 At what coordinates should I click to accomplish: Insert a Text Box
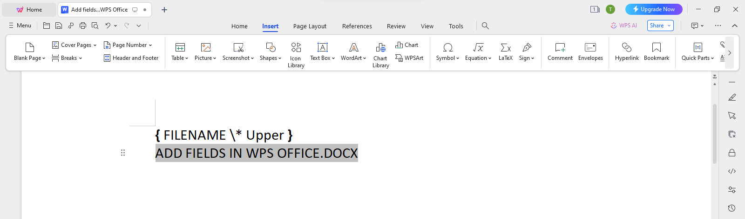point(323,52)
